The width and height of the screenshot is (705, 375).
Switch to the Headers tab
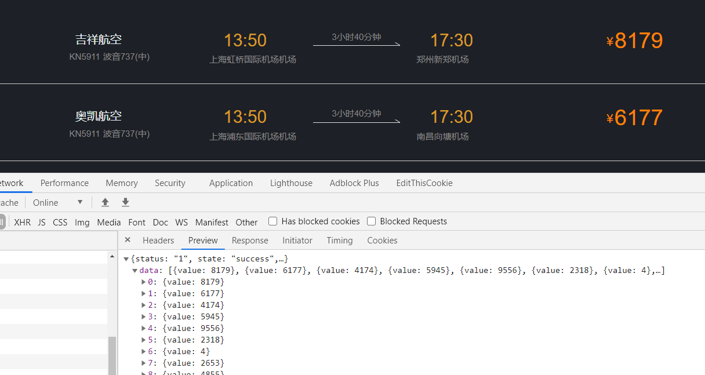[158, 241]
